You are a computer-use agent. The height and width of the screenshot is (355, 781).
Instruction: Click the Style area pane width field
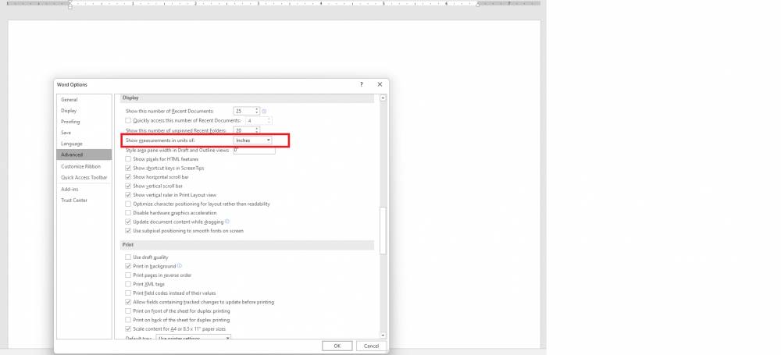[254, 150]
